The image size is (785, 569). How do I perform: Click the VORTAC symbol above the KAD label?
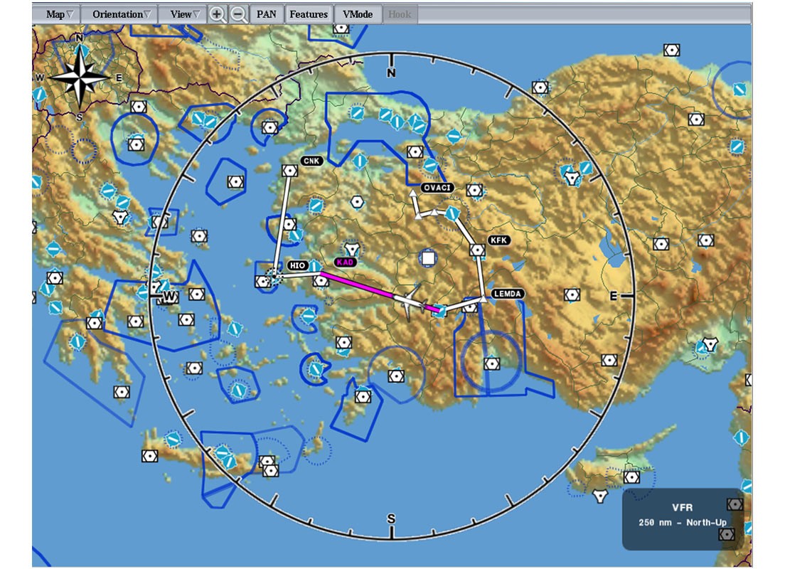coord(352,249)
